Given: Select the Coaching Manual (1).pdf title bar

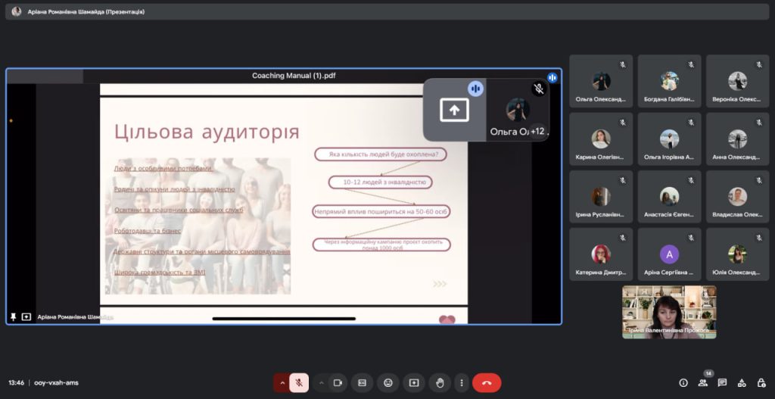Looking at the screenshot, I should [x=293, y=76].
